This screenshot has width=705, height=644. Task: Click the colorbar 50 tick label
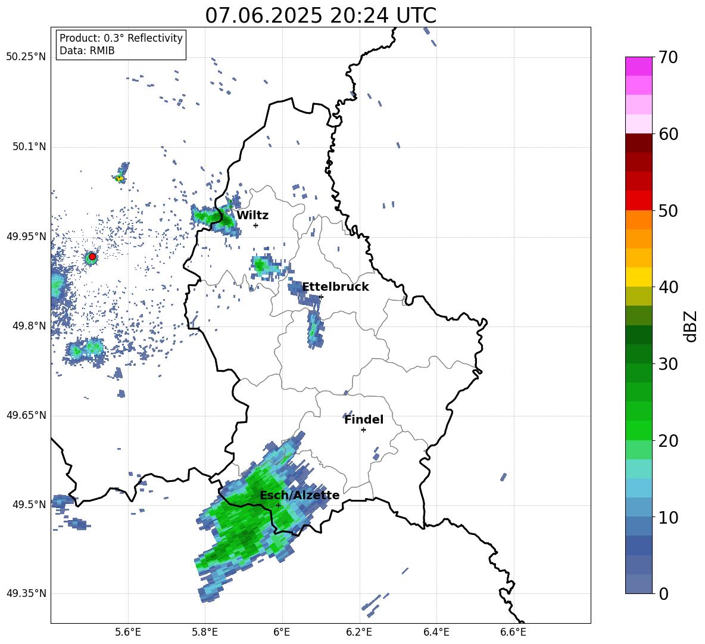coord(668,211)
